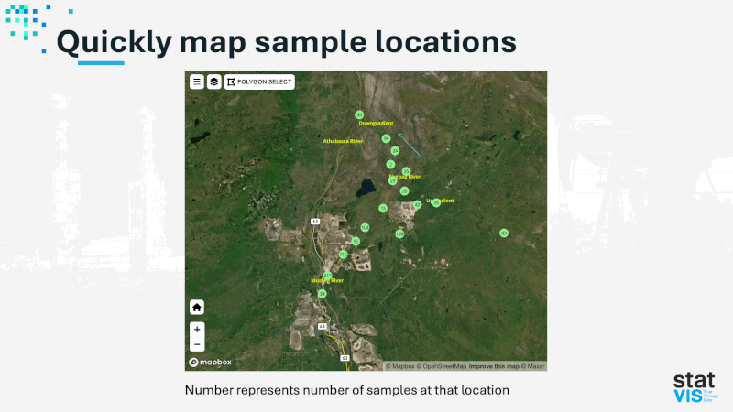Screen dimensions: 733x412
Task: Click the Downgradient map label
Action: coord(376,124)
